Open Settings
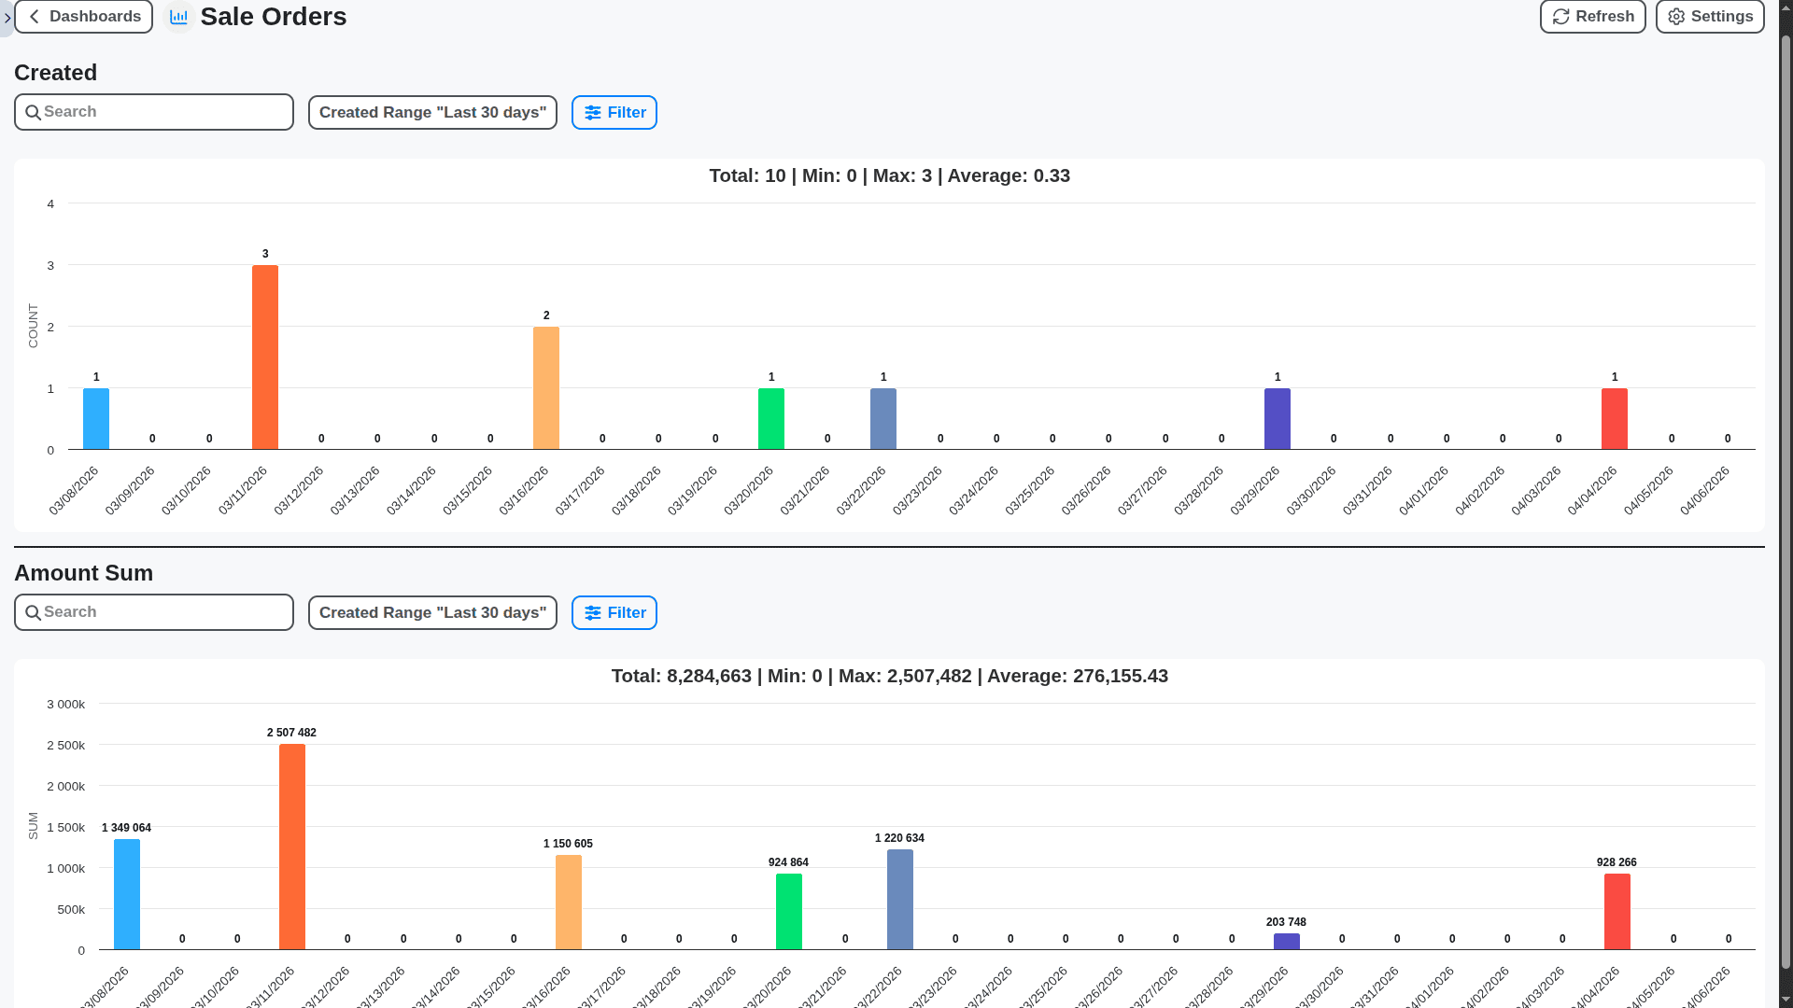1793x1008 pixels. click(x=1709, y=16)
